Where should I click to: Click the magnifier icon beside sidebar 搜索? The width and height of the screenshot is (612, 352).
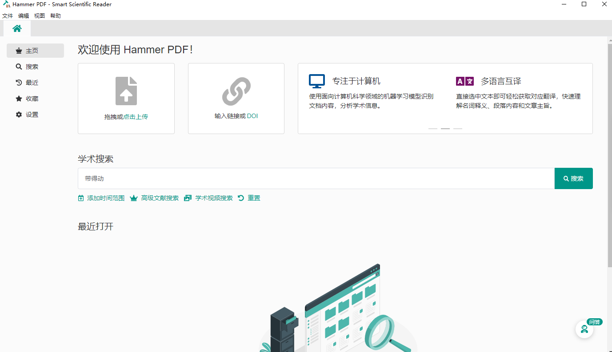19,67
